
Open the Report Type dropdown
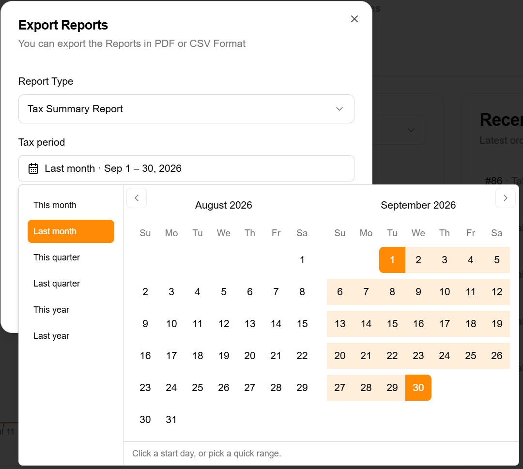[x=186, y=109]
